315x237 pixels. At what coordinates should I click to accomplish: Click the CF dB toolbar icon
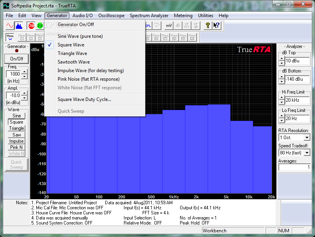pyautogui.click(x=196, y=26)
